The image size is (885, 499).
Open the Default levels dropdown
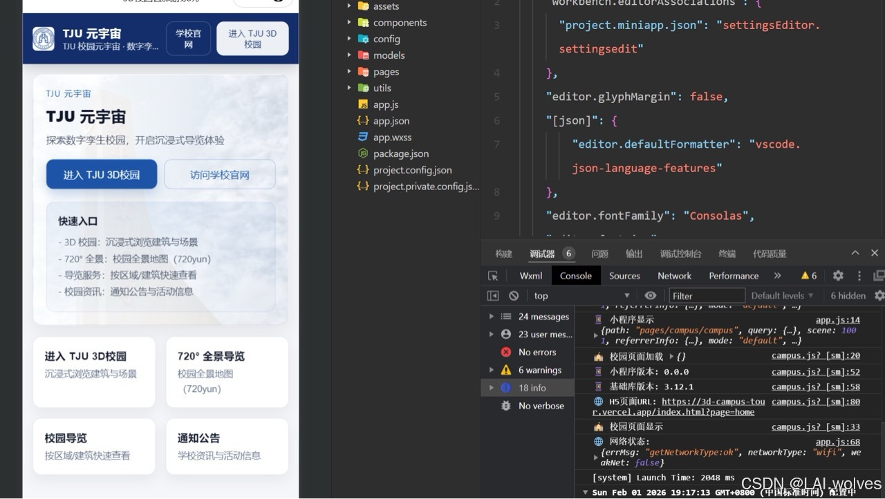pyautogui.click(x=782, y=296)
